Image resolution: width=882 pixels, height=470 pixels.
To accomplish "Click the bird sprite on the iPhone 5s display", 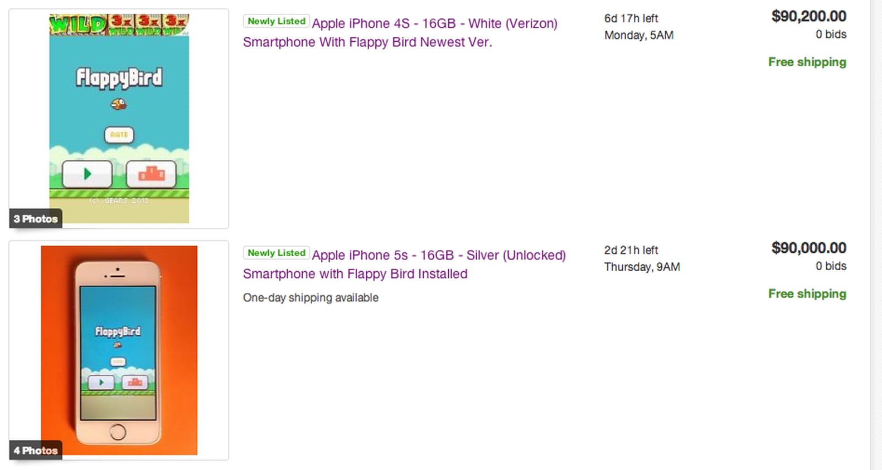I will (118, 346).
